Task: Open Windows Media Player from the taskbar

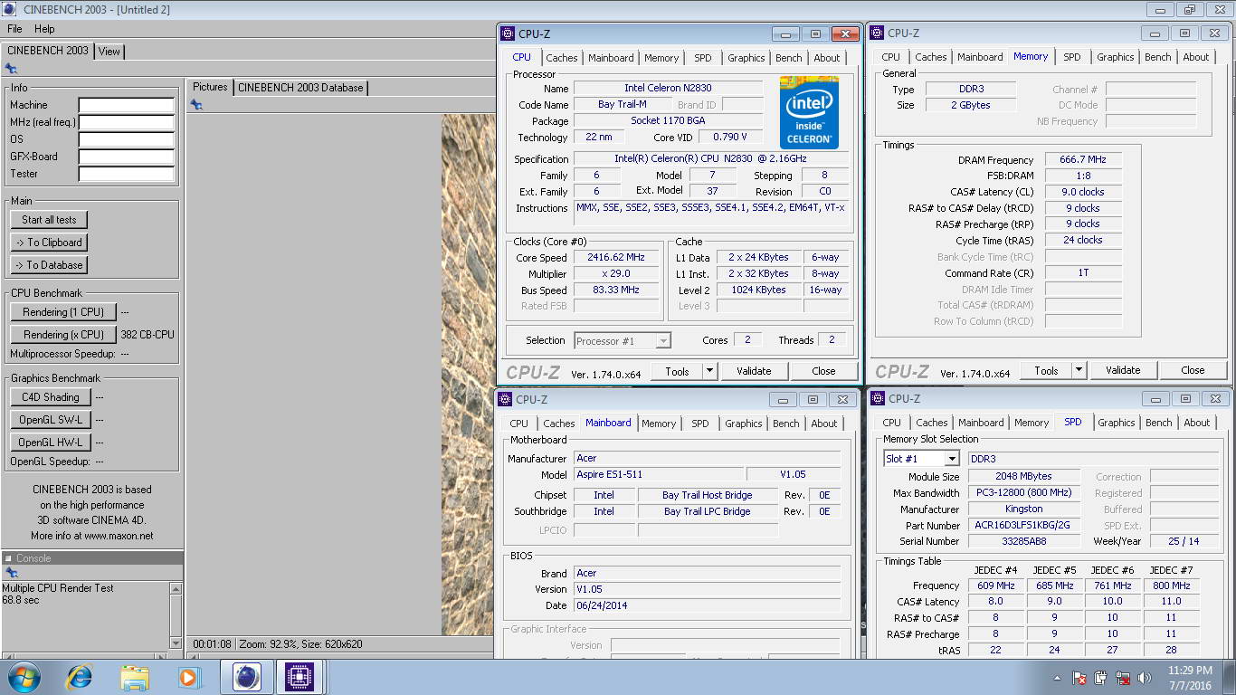Action: [188, 677]
